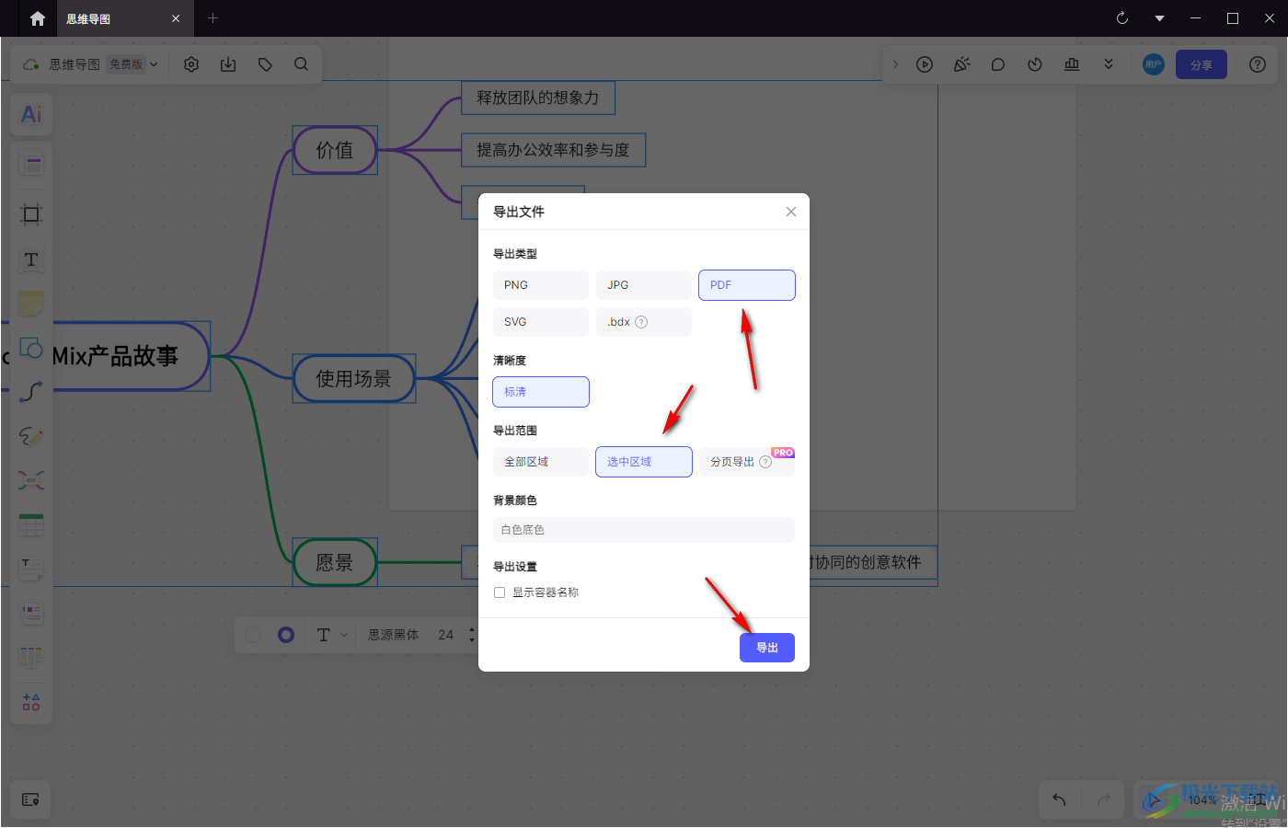Select JPG export type
The height and width of the screenshot is (828, 1288).
[644, 285]
